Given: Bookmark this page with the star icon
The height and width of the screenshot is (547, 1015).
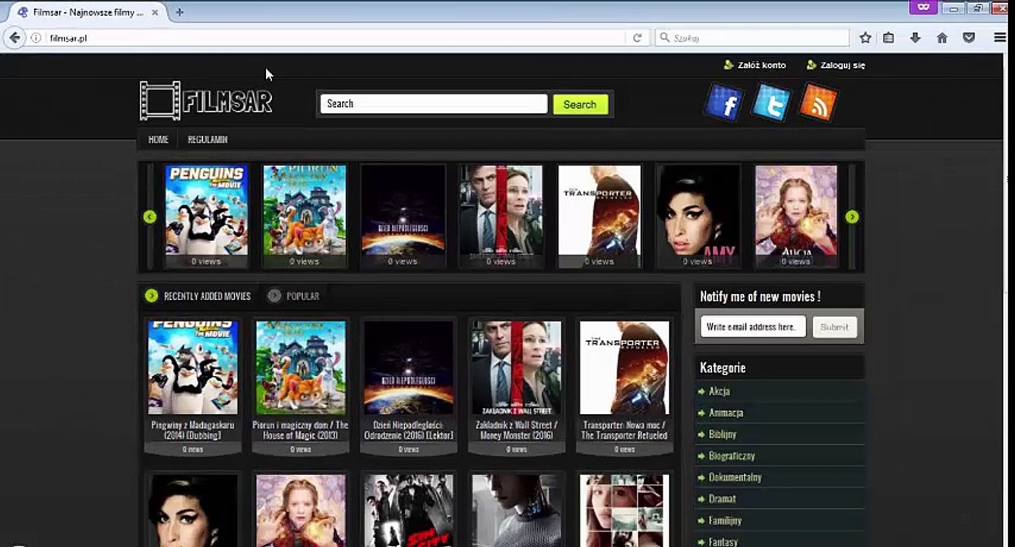Looking at the screenshot, I should point(865,38).
